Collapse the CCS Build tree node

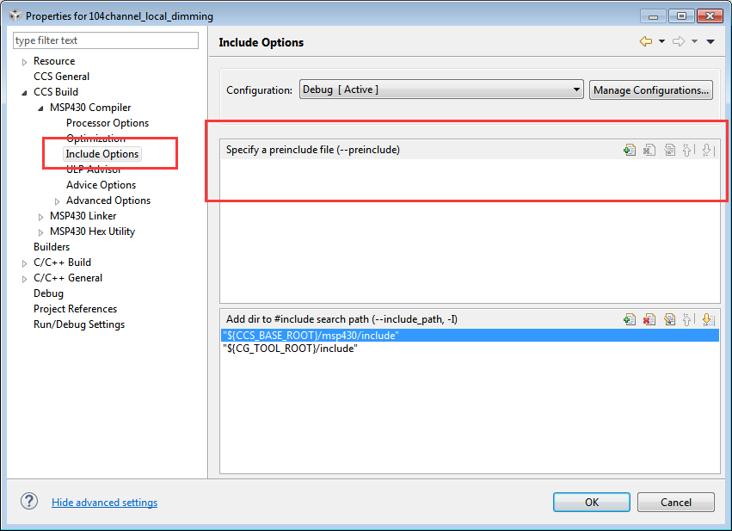24,92
